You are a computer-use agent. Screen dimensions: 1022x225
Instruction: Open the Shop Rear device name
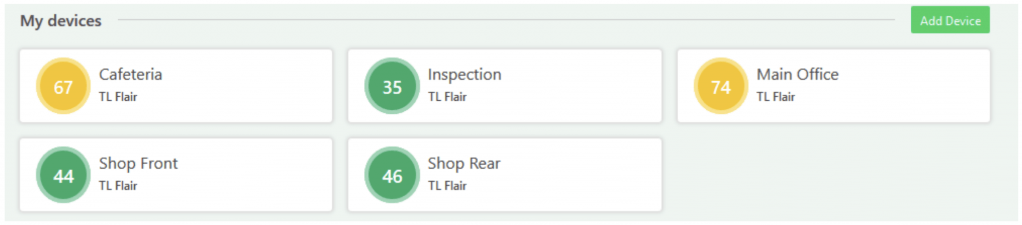coord(464,163)
